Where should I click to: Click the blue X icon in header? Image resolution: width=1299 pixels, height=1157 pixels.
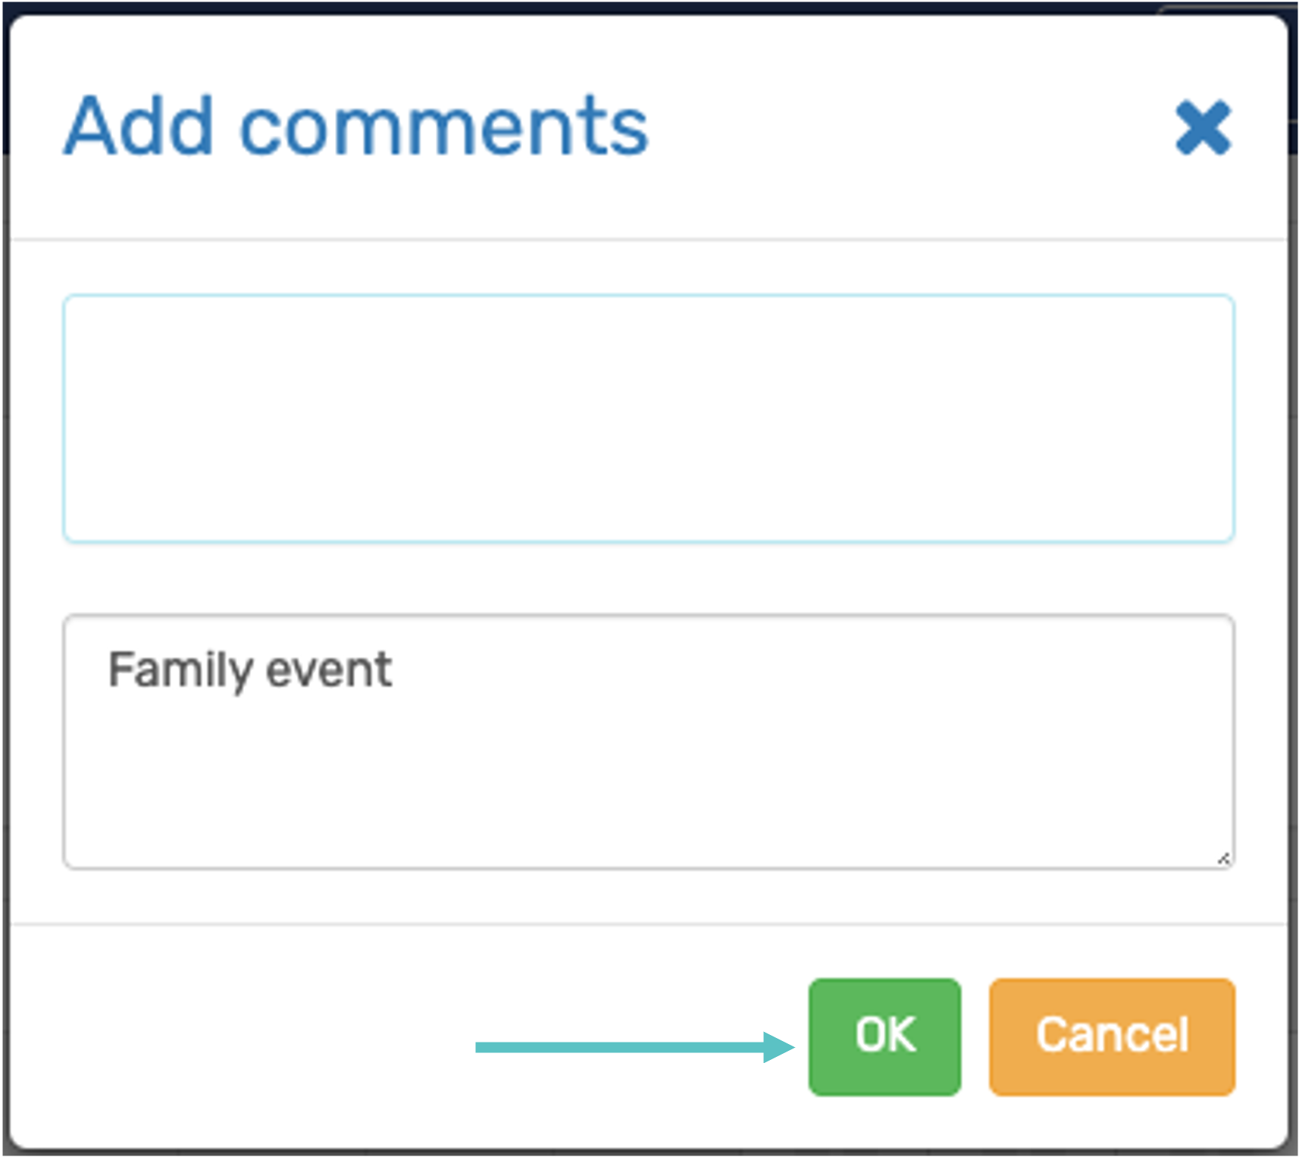point(1203,127)
